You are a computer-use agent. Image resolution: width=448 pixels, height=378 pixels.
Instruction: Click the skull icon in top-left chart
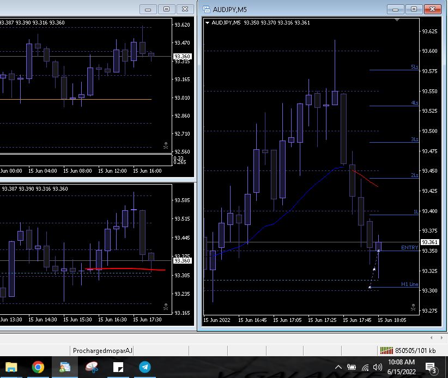[x=165, y=145]
